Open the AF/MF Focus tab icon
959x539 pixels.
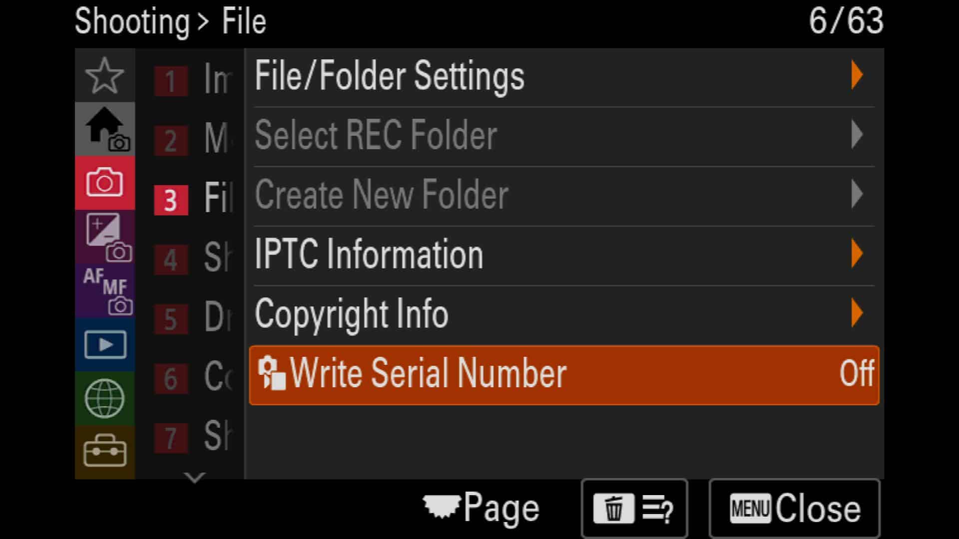(104, 290)
